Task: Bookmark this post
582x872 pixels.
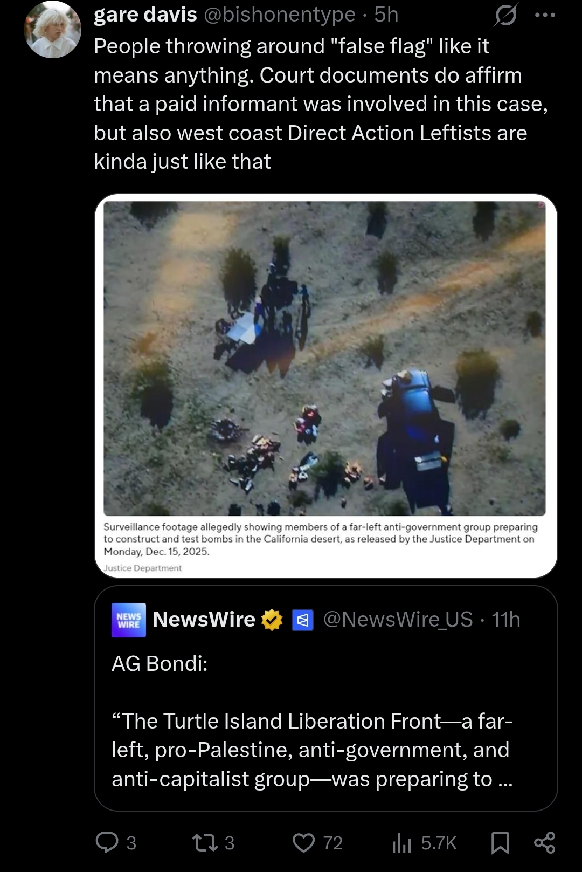Action: point(500,842)
